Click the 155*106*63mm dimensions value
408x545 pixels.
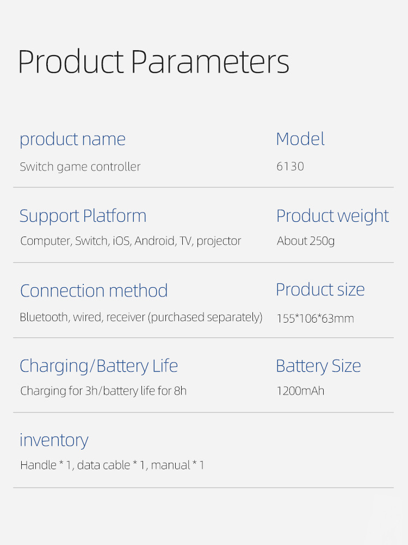click(x=315, y=318)
